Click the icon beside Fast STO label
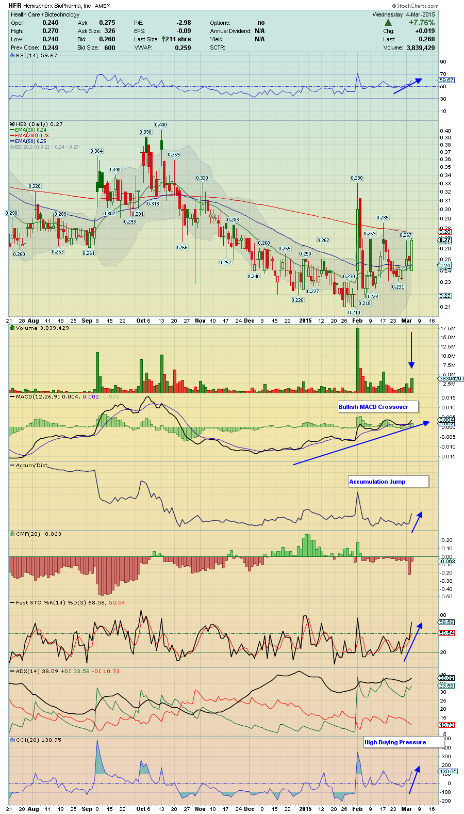Screen dimensions: 464x814 pyautogui.click(x=13, y=603)
